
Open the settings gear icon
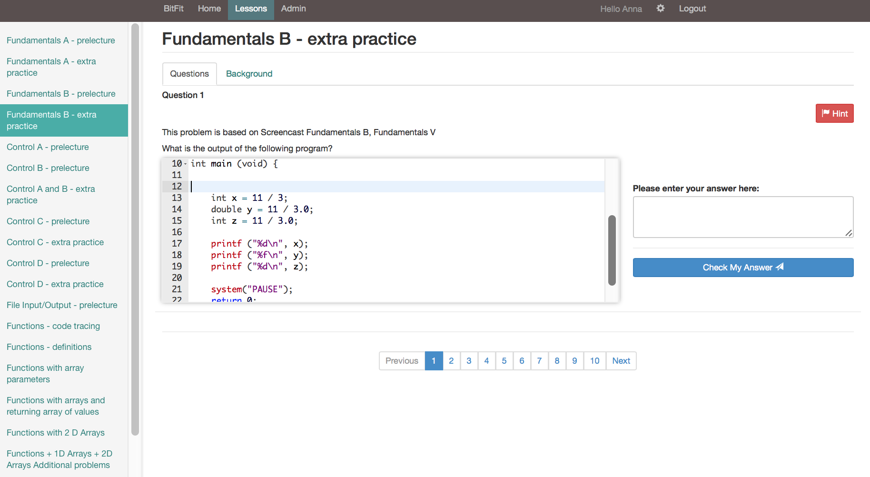pos(660,9)
